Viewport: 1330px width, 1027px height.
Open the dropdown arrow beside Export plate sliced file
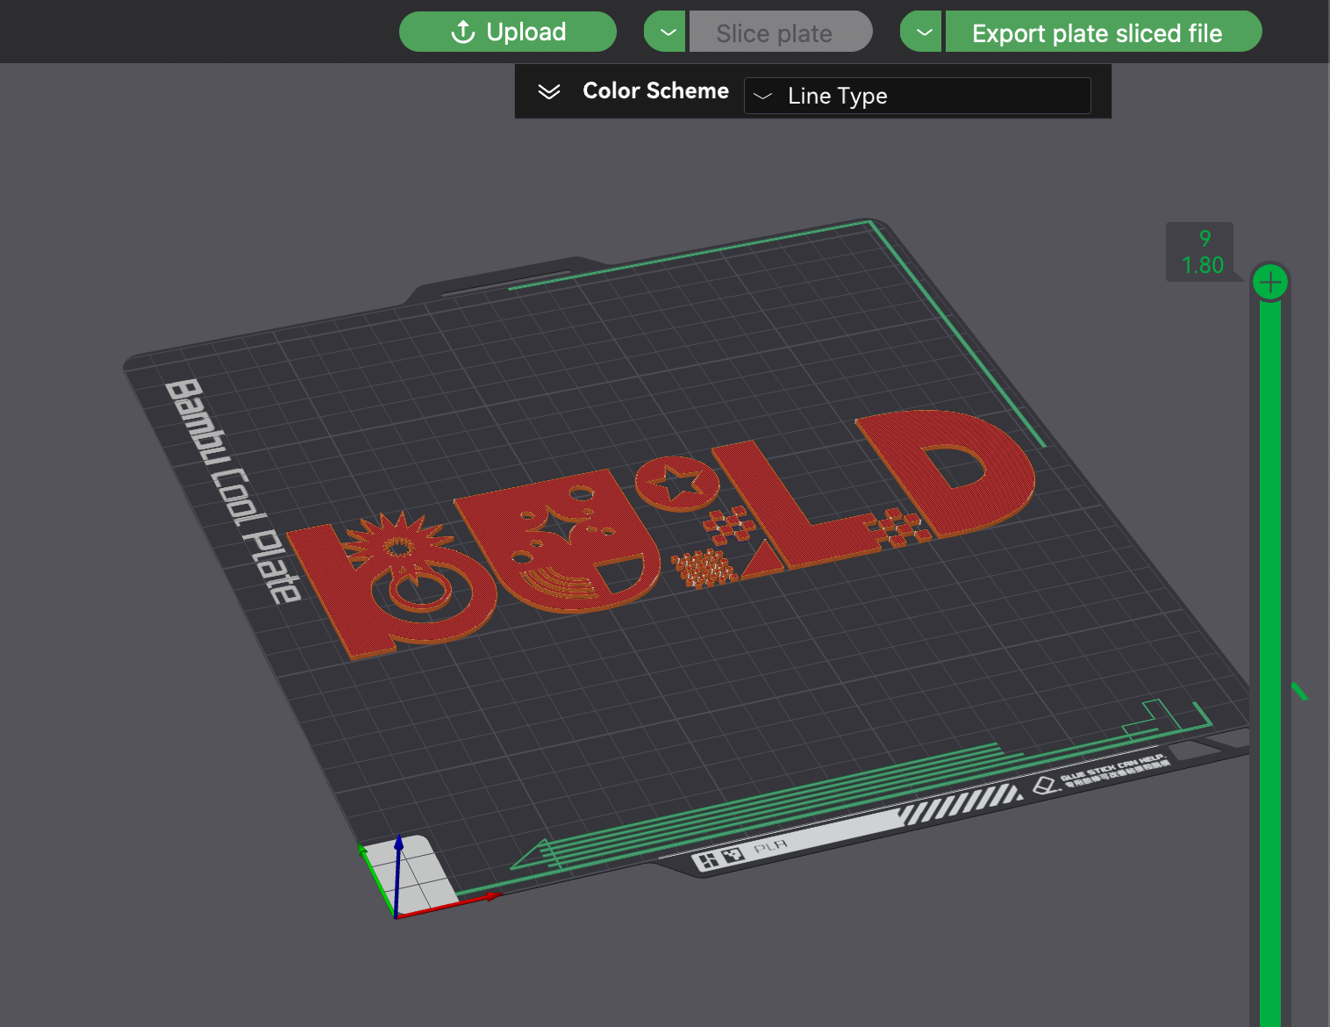922,32
